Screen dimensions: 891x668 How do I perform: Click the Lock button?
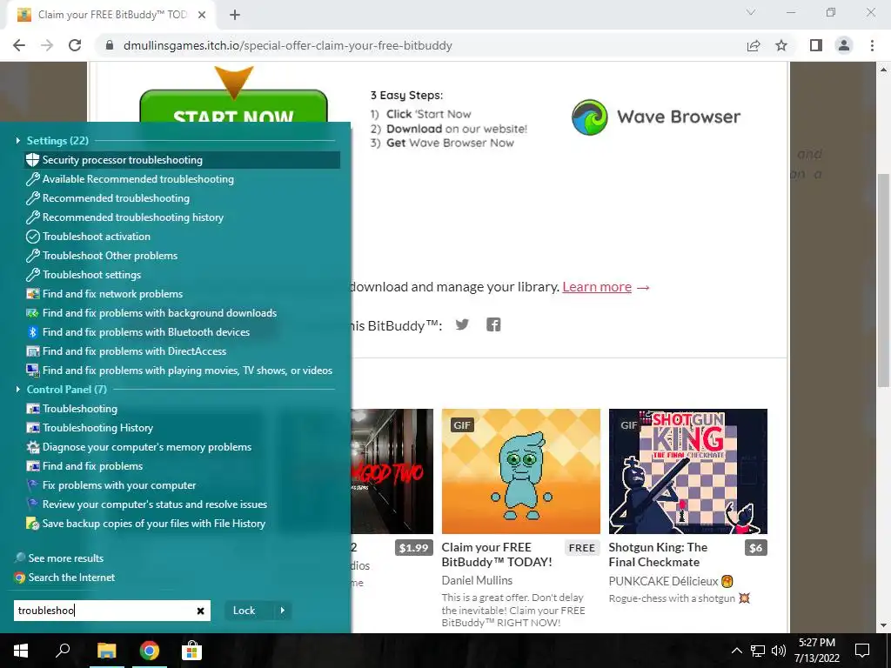(x=245, y=611)
